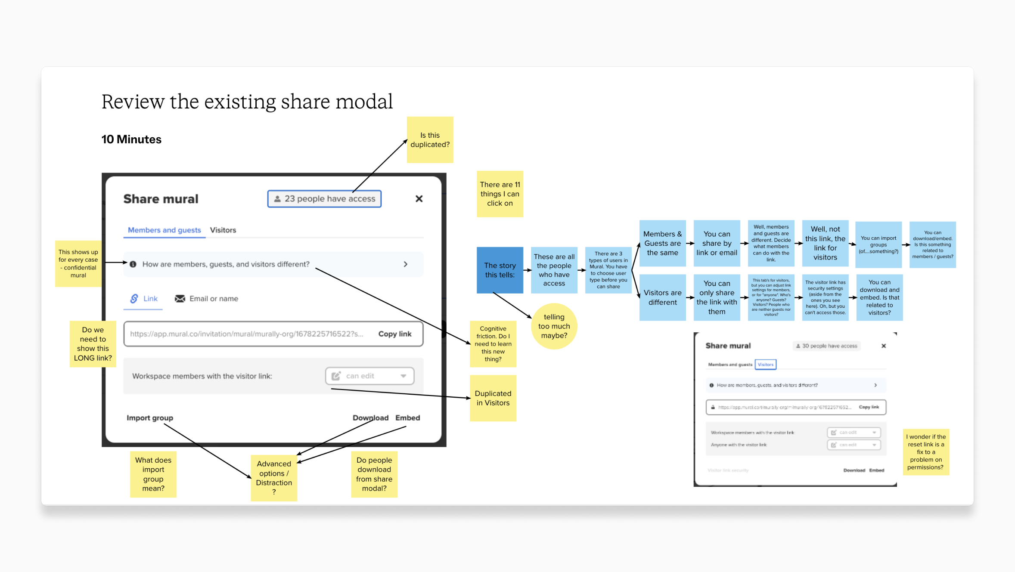Select round 'telling too much maybe?' note
Viewport: 1015px width, 572px height.
[x=554, y=326]
